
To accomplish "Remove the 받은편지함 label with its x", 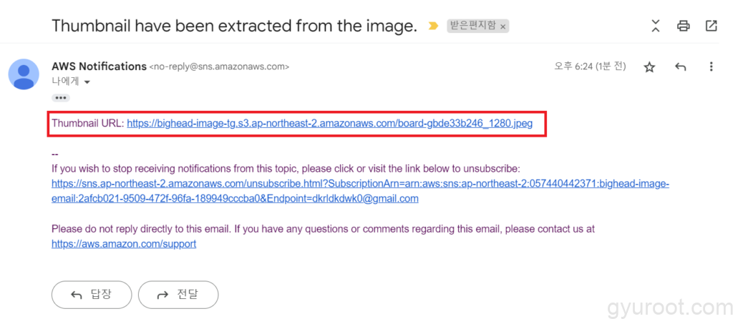I will click(x=503, y=26).
